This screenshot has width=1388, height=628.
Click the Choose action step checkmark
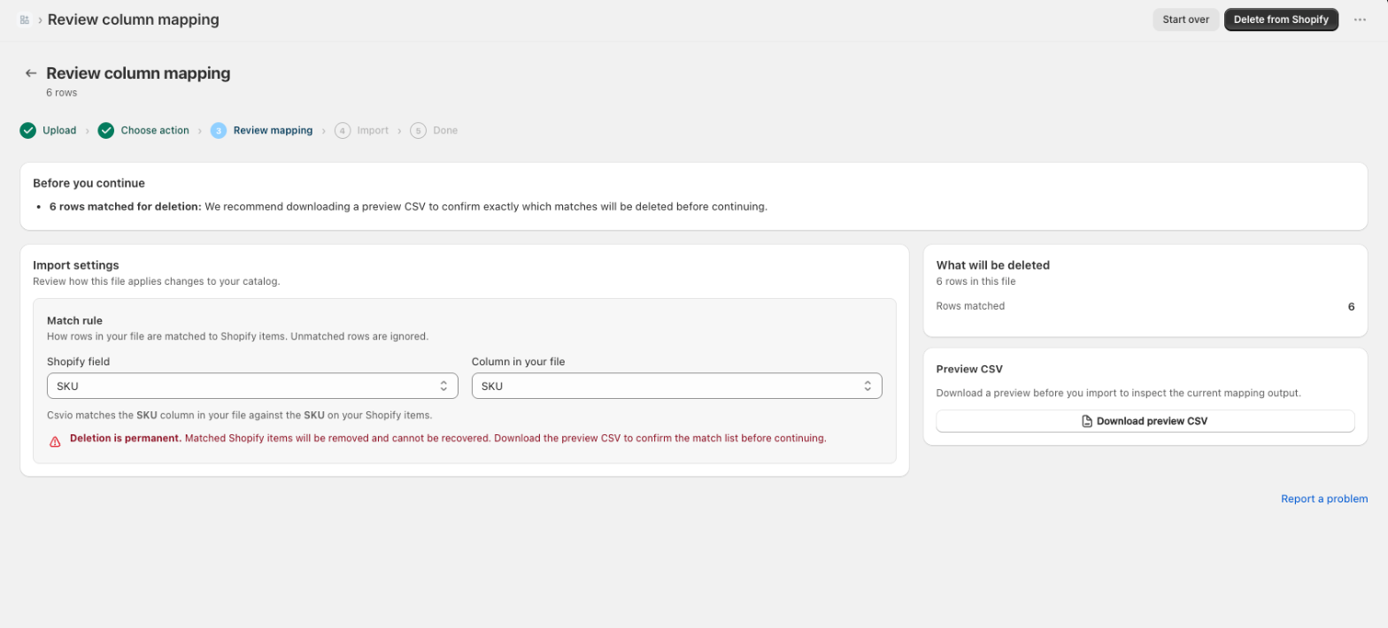tap(106, 131)
